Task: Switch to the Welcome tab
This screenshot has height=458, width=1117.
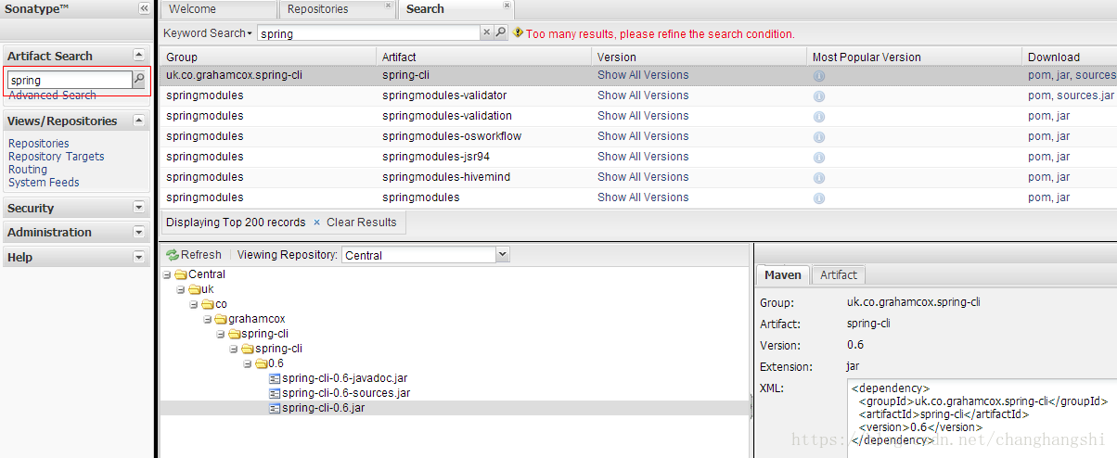Action: click(x=218, y=9)
